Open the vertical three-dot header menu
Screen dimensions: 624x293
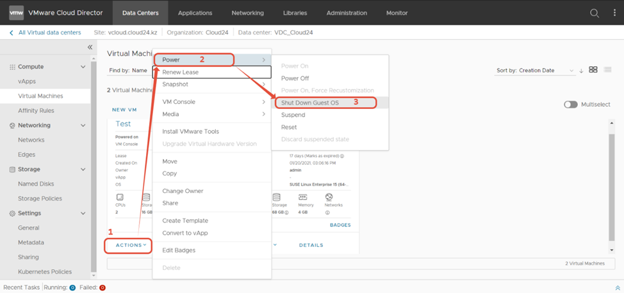click(614, 13)
